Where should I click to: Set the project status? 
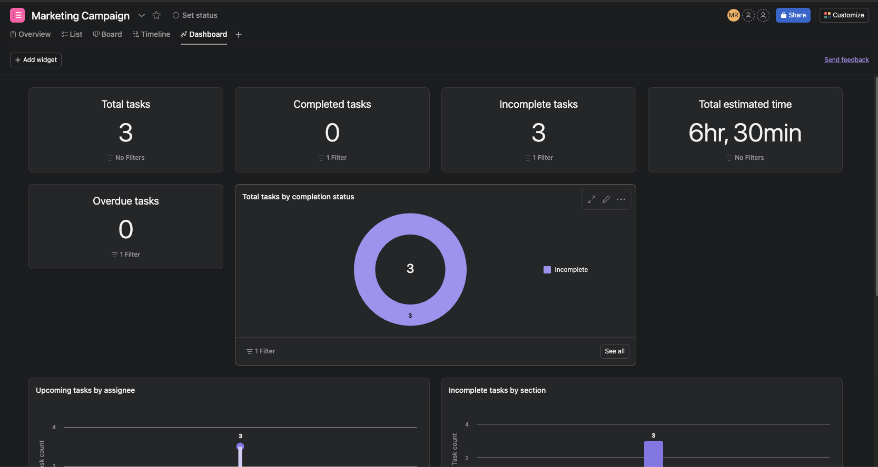click(x=195, y=15)
